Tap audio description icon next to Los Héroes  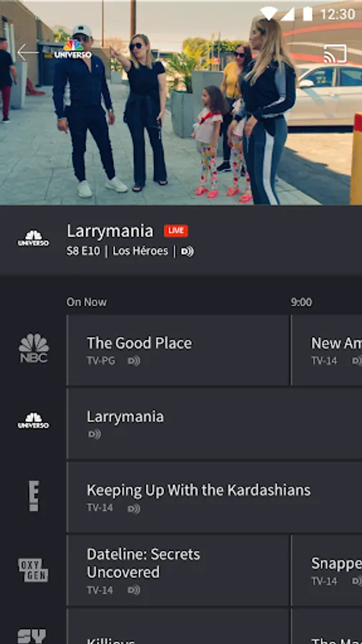point(187,251)
